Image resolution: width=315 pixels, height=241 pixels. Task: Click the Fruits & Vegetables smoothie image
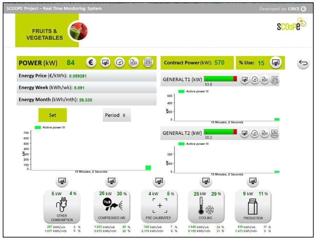[79, 31]
